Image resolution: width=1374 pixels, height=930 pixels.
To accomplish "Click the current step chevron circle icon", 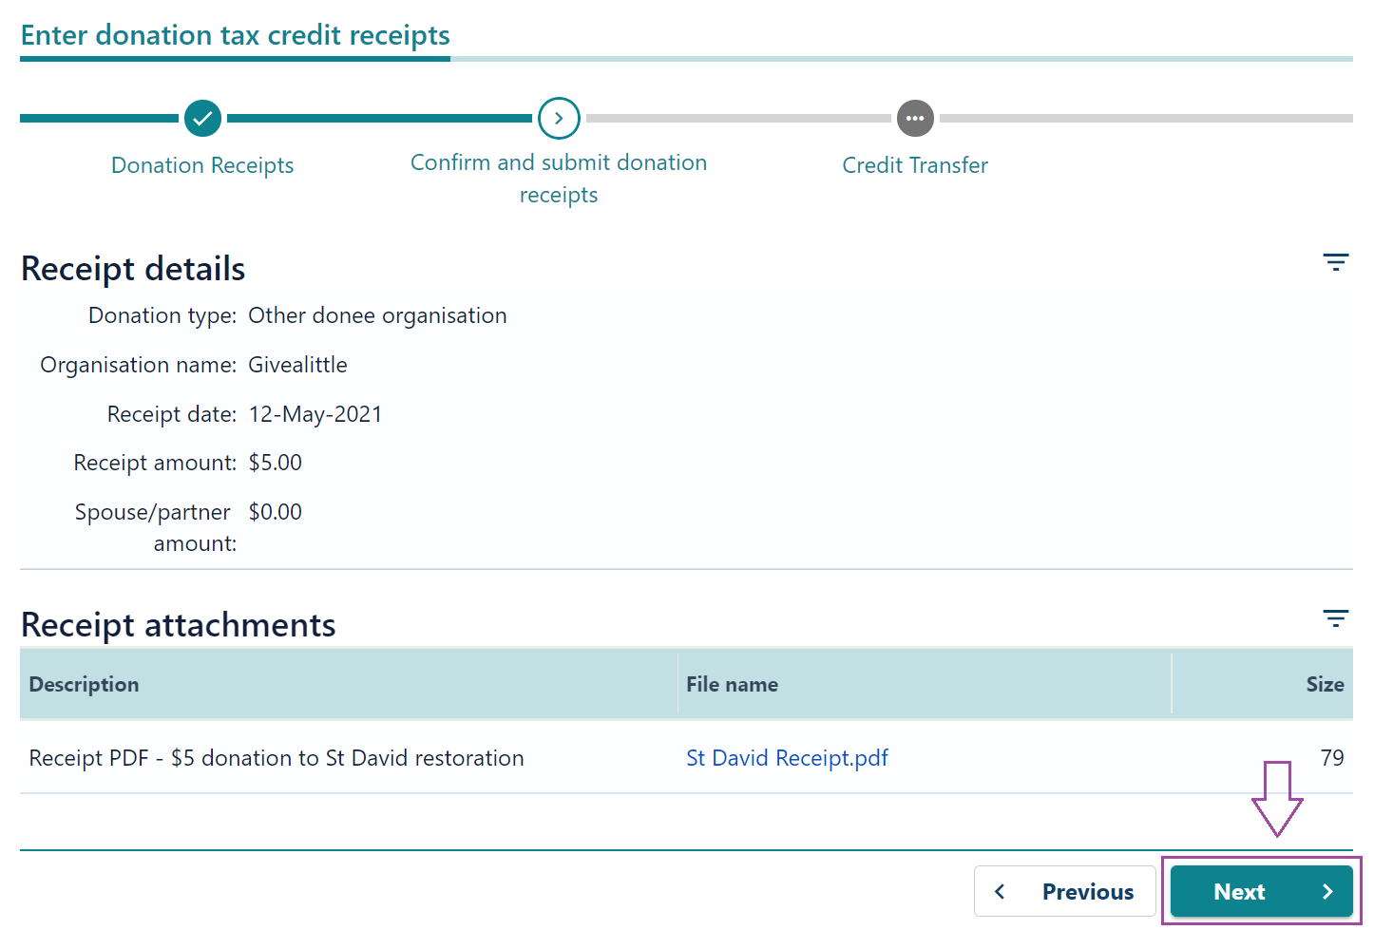I will [559, 119].
